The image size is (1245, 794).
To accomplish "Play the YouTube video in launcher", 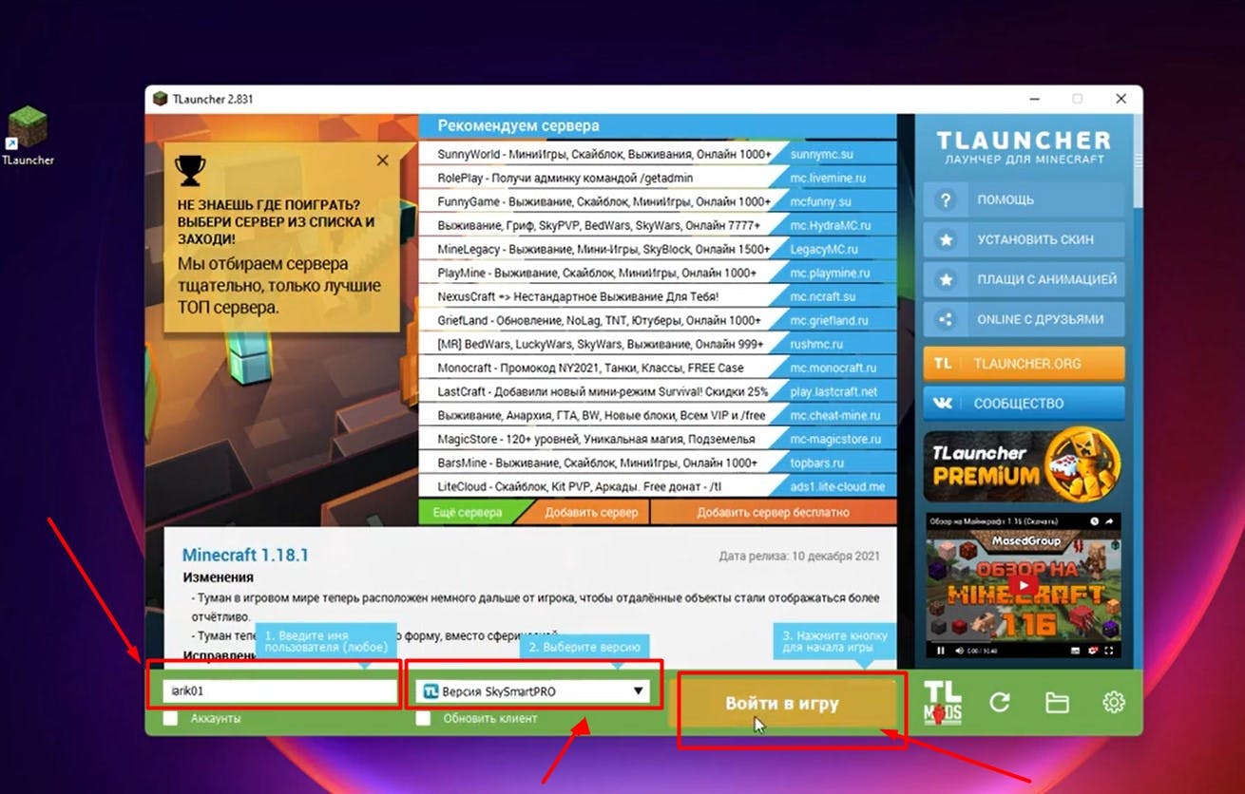I will pos(1024,585).
